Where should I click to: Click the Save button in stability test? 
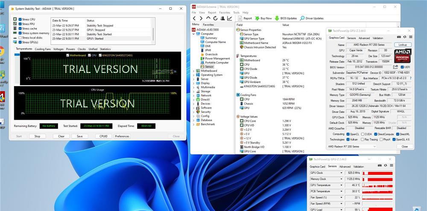point(80,136)
